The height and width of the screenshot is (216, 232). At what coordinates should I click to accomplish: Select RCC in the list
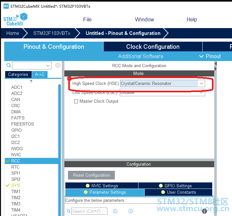click(31, 161)
